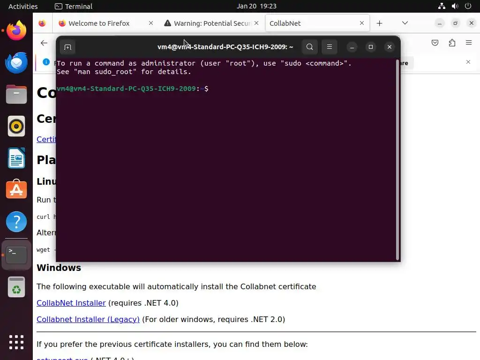480x360 pixels.
Task: Open Terminal hamburger menu
Action: (330, 47)
